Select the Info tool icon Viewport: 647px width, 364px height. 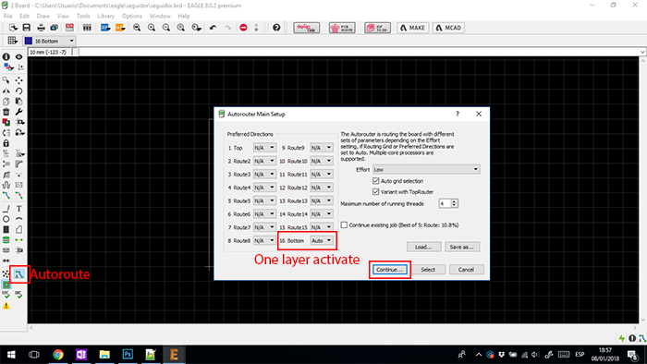coord(6,57)
